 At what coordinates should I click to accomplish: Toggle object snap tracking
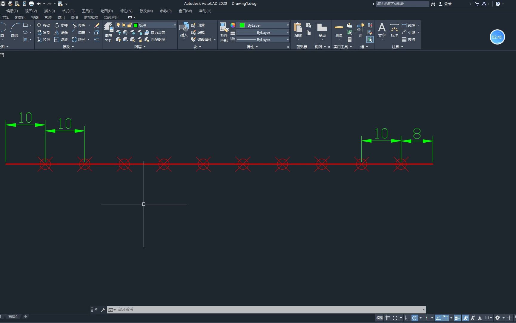point(438,318)
